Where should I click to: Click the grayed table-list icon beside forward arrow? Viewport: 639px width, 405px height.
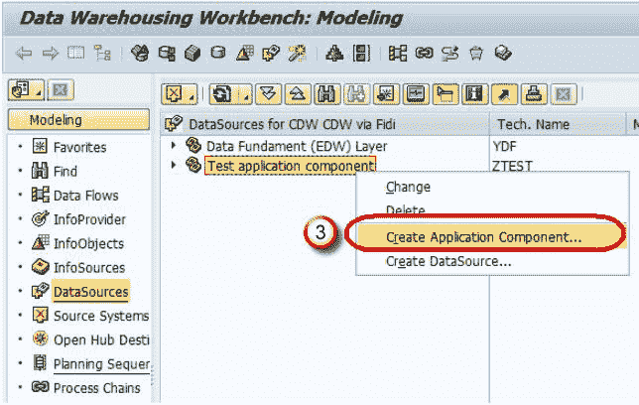point(76,53)
